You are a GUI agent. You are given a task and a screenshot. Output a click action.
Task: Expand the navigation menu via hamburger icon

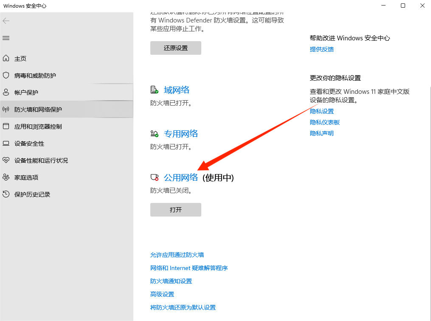click(x=6, y=38)
